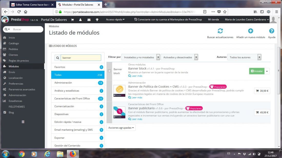This screenshot has height=158, width=282.
Task: Select Características del Front Office category
Action: tap(78, 98)
